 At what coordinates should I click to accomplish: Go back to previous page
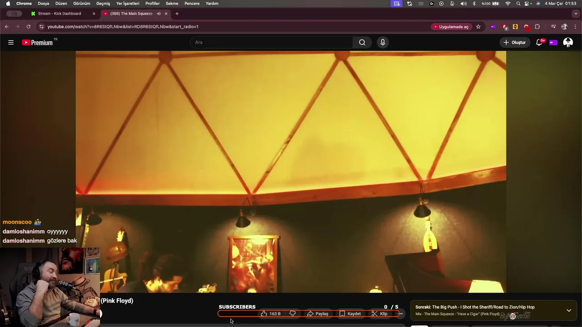pos(6,27)
